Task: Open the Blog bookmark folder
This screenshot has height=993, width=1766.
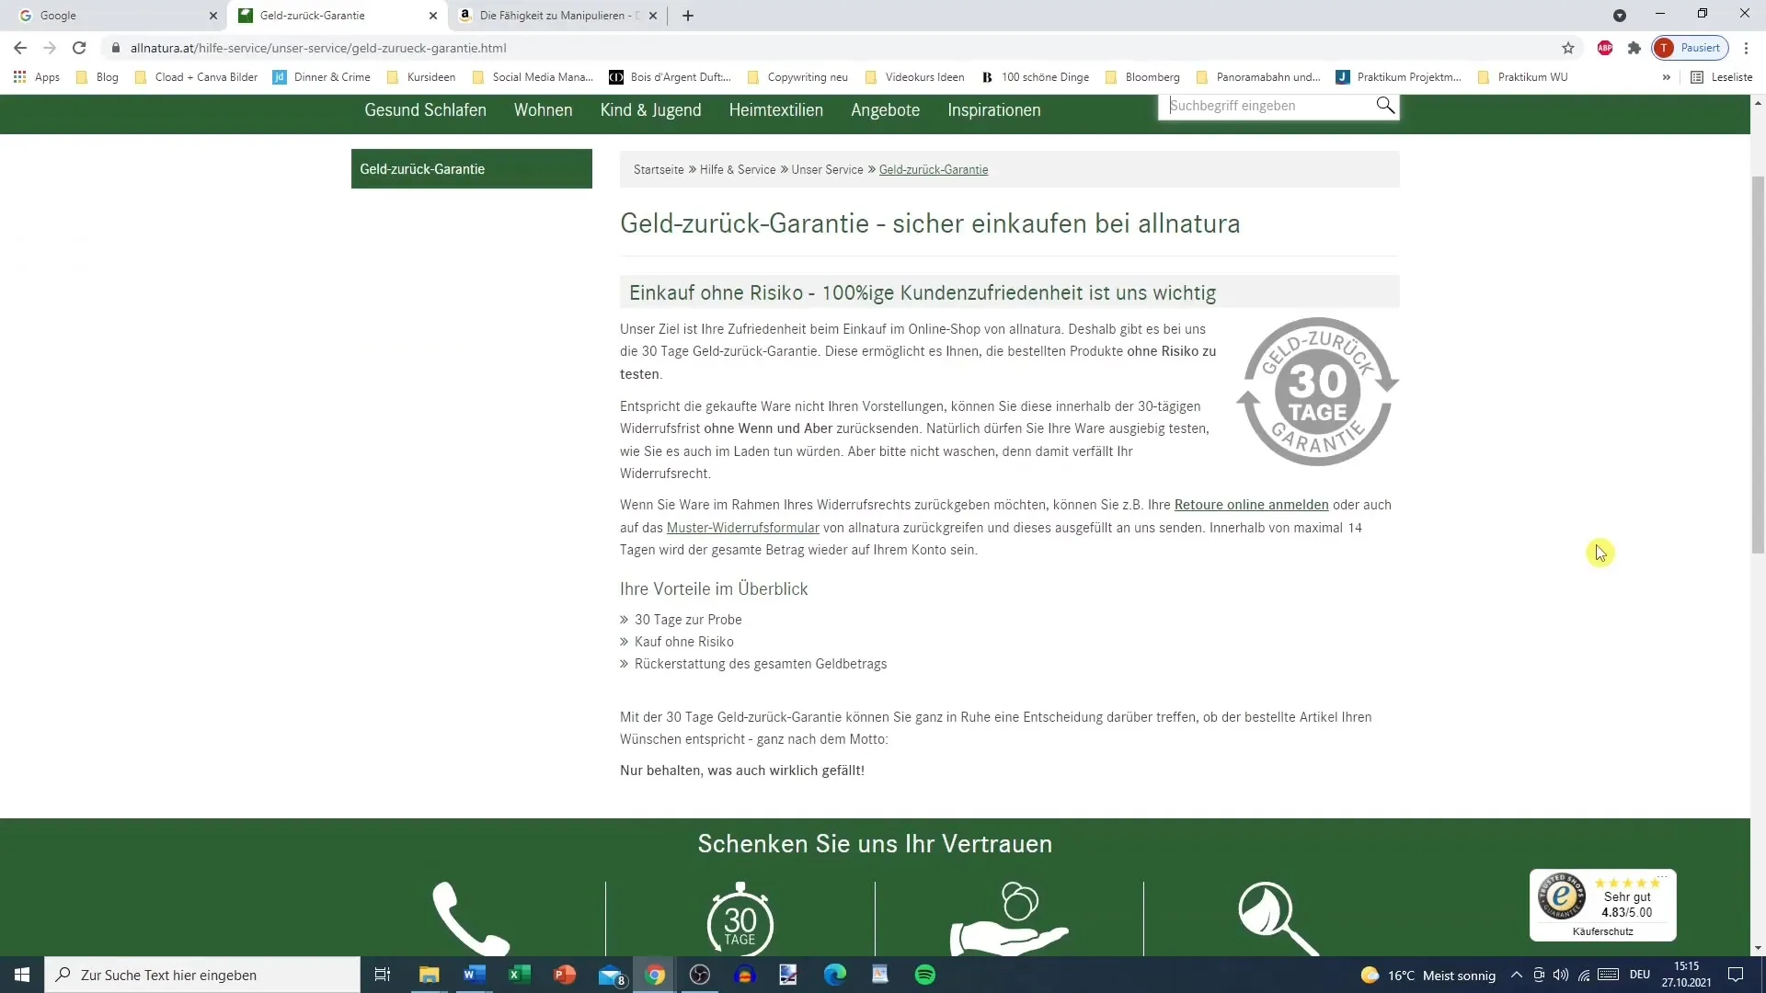Action: [97, 77]
